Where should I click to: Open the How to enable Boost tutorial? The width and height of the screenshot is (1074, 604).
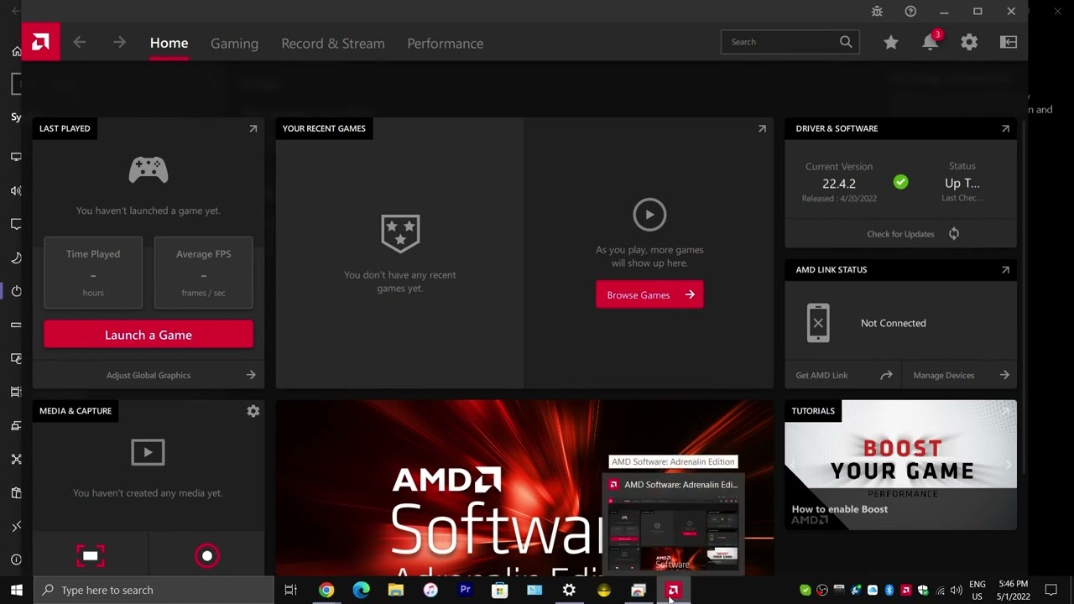(x=900, y=466)
